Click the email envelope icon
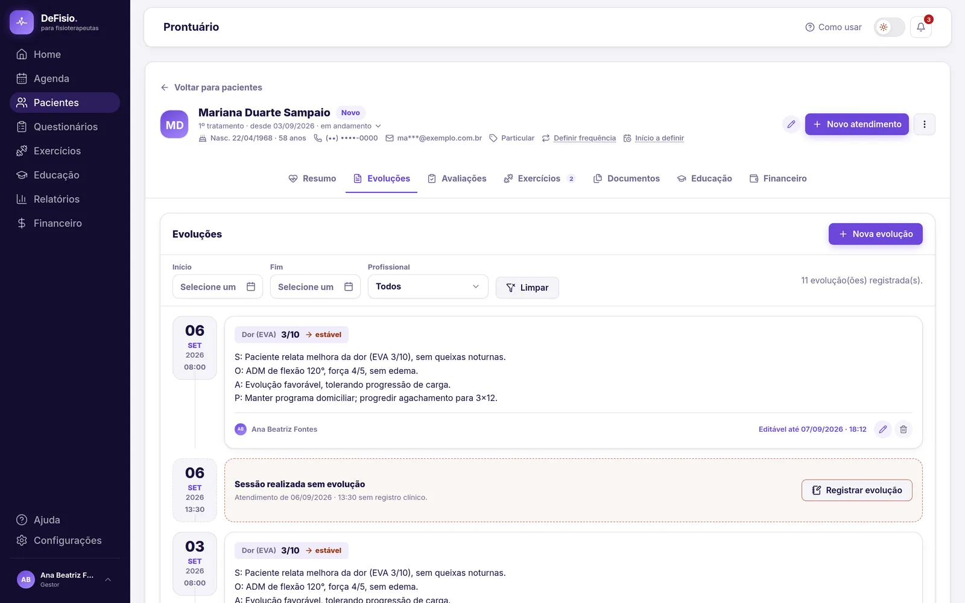 pyautogui.click(x=390, y=138)
